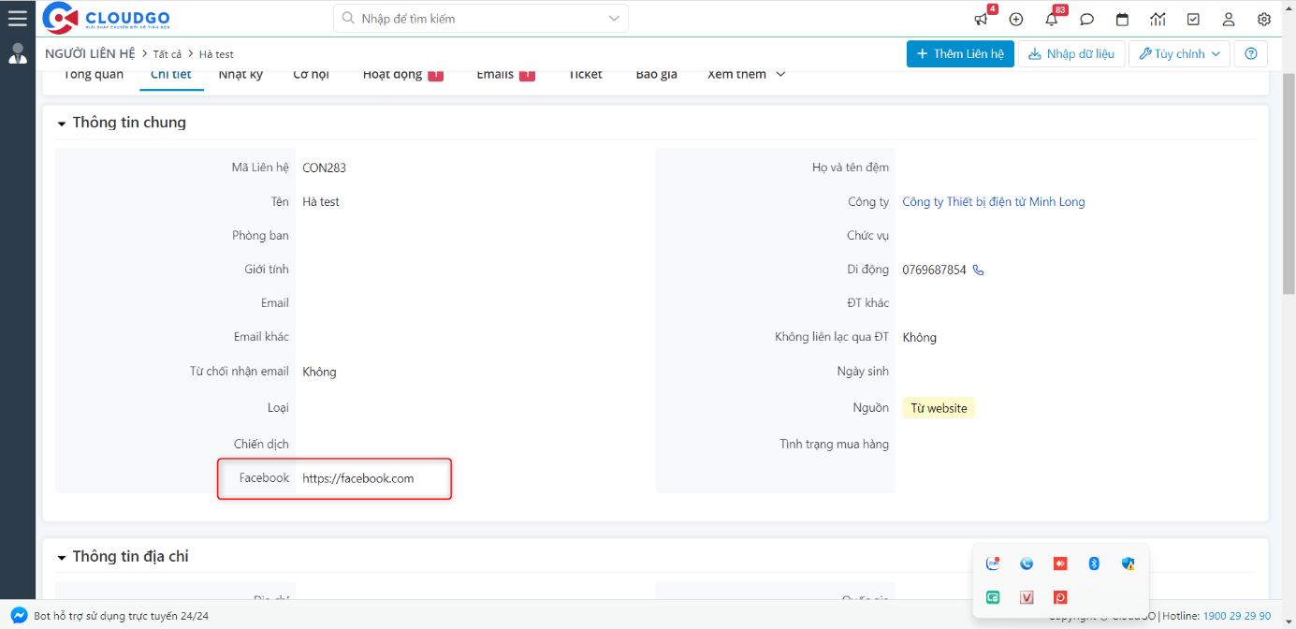Image resolution: width=1296 pixels, height=629 pixels.
Task: Open the Xem thêm dropdown tab
Action: 745,74
